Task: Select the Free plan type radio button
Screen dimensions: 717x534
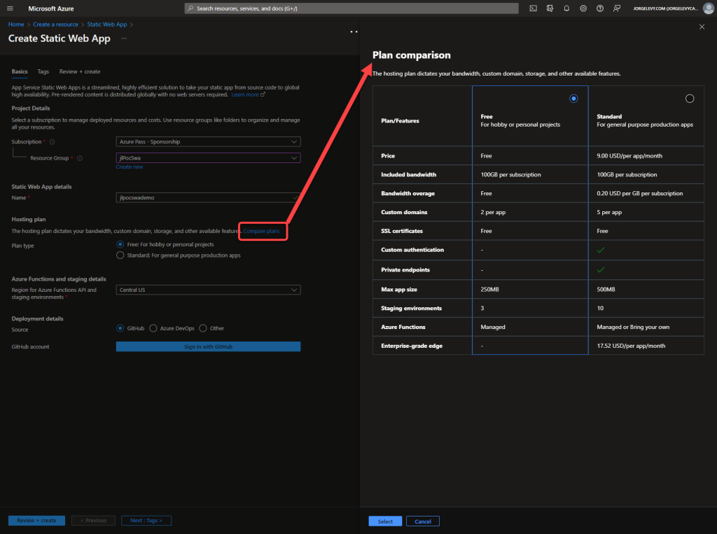Action: click(x=120, y=244)
